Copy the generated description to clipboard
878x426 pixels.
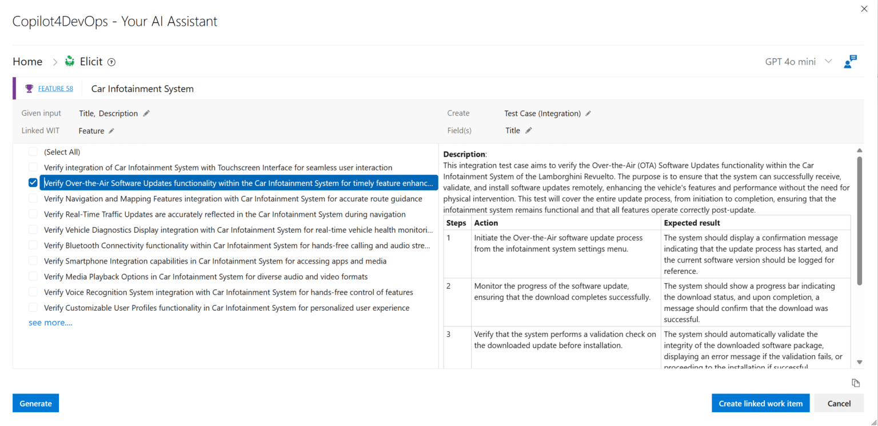(x=856, y=383)
